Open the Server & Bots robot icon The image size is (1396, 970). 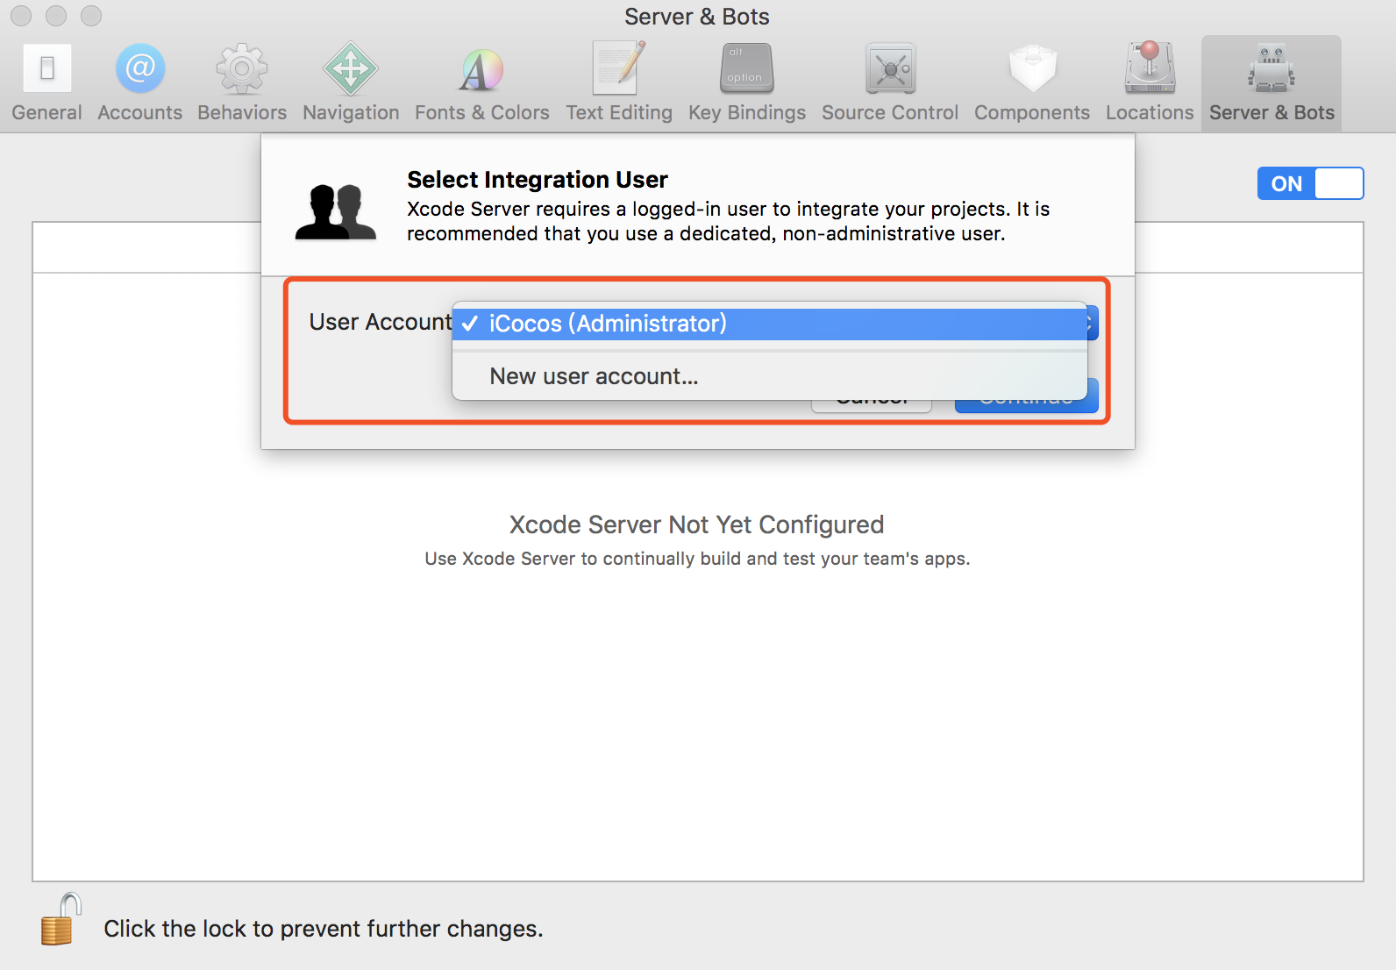pos(1271,68)
